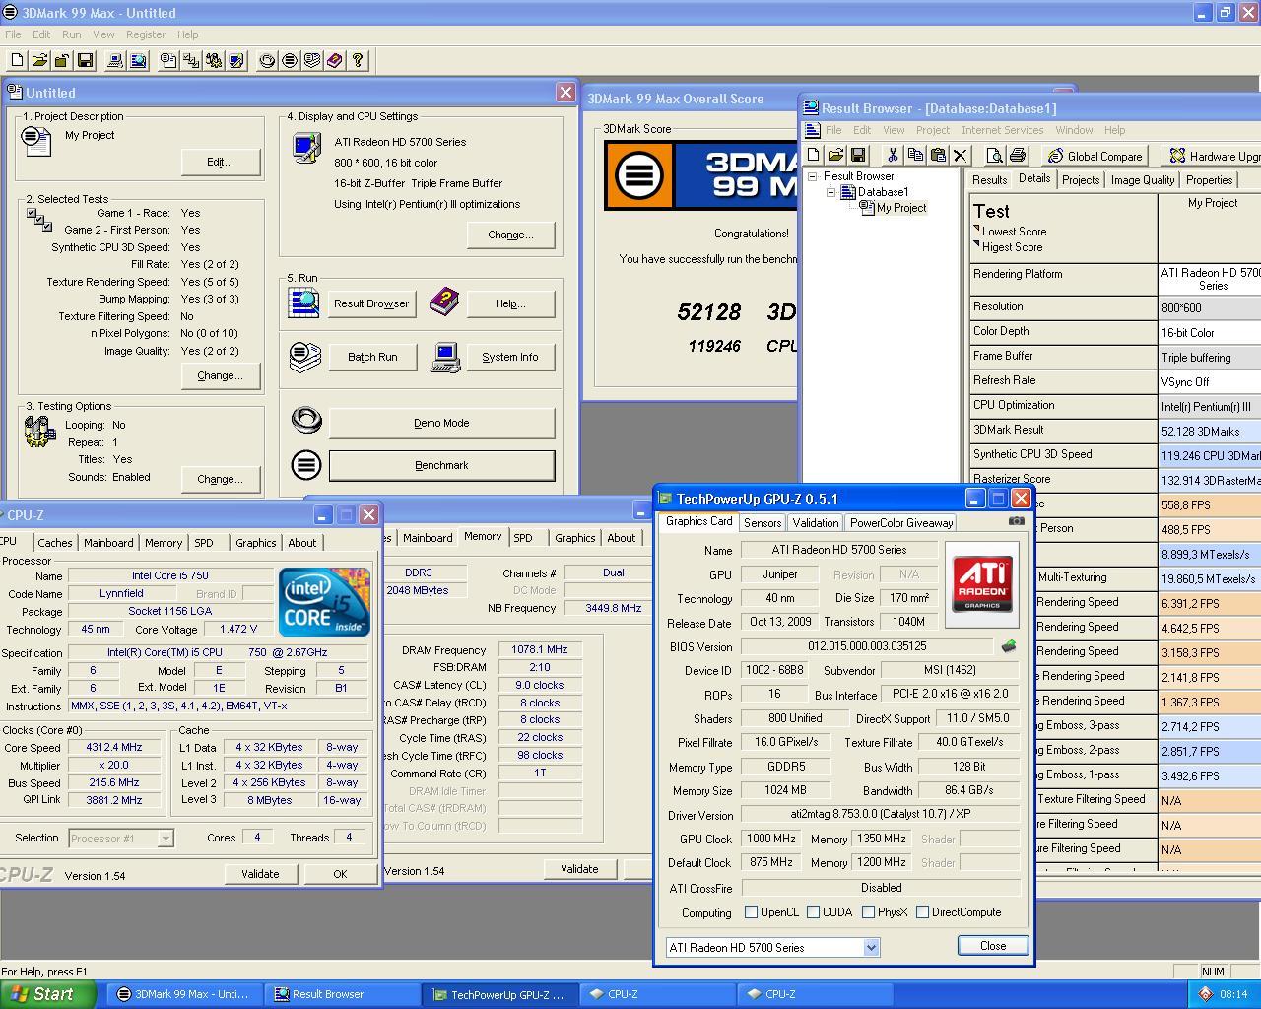
Task: Click the BIOS save chip icon in GPU-Z
Action: tap(1008, 646)
